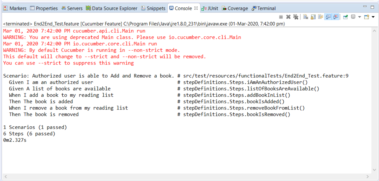Image resolution: width=379 pixels, height=181 pixels.
Task: Open the Display Selected Console dropdown arrow
Action: click(x=359, y=17)
